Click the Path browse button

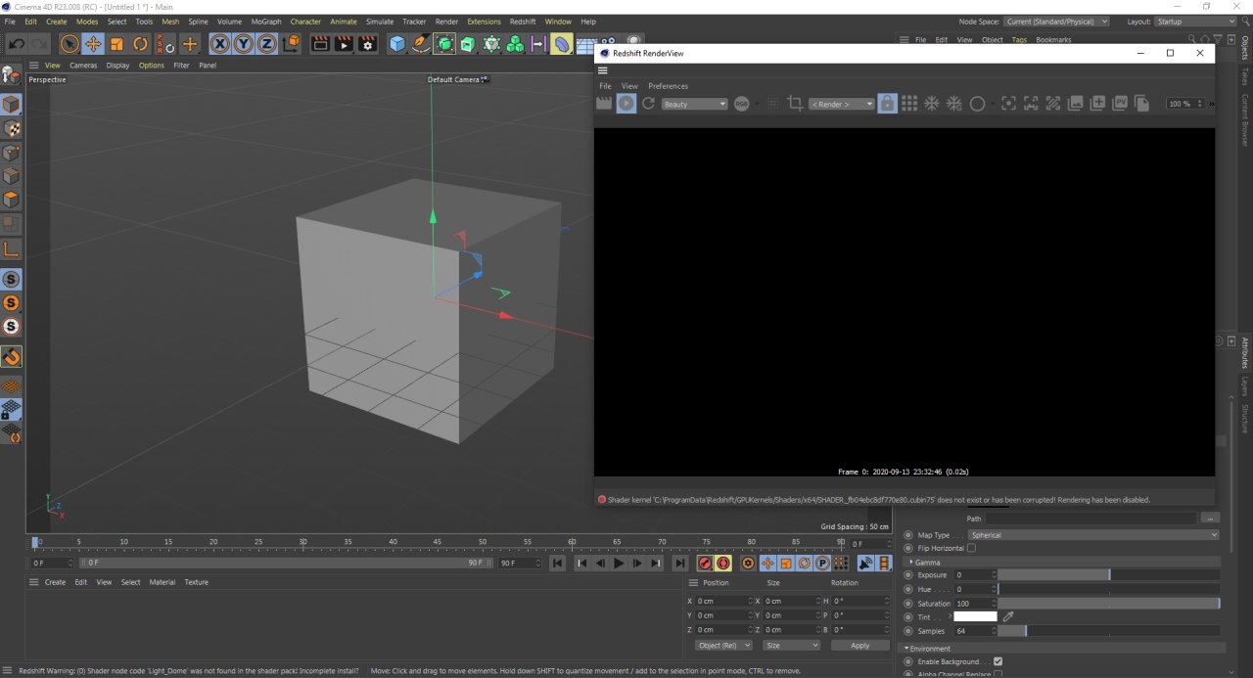click(1211, 519)
